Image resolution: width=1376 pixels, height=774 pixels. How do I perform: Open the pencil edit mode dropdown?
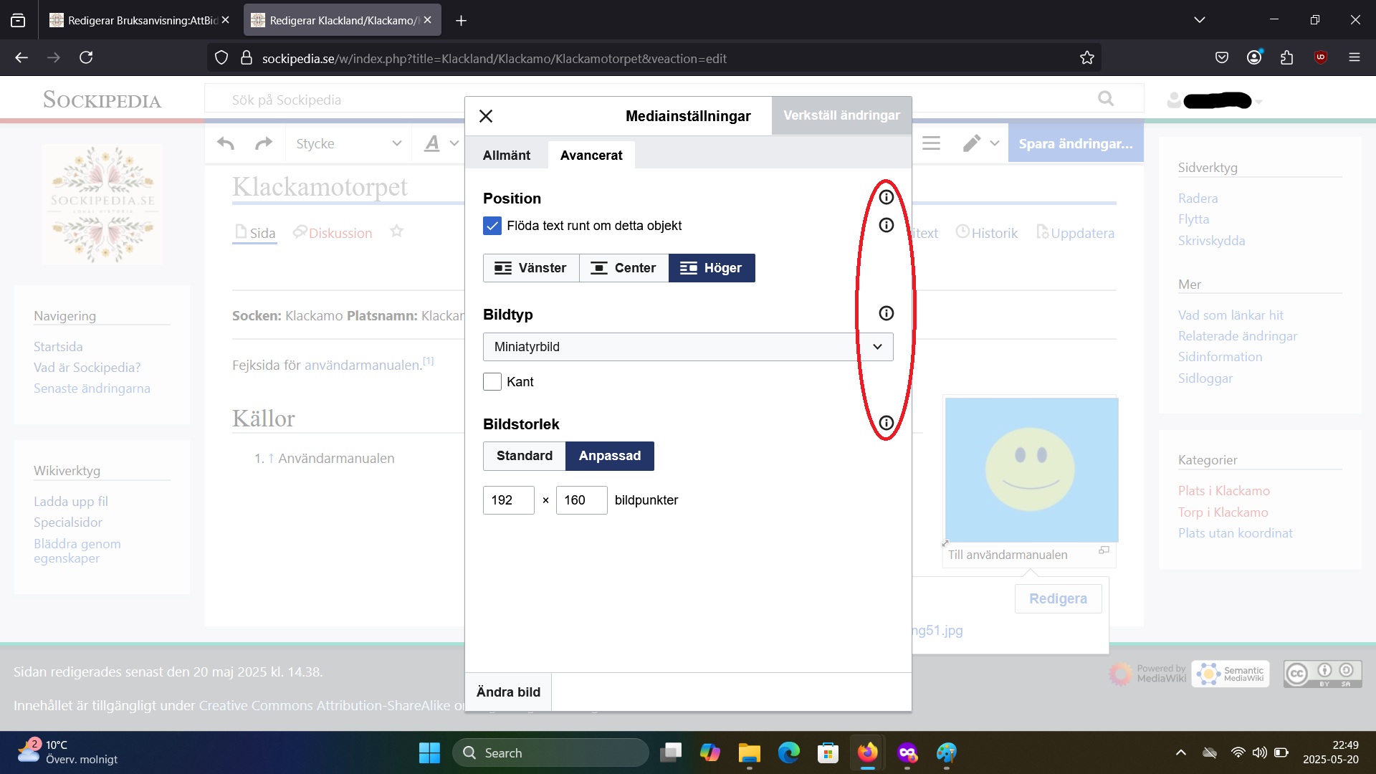point(980,143)
